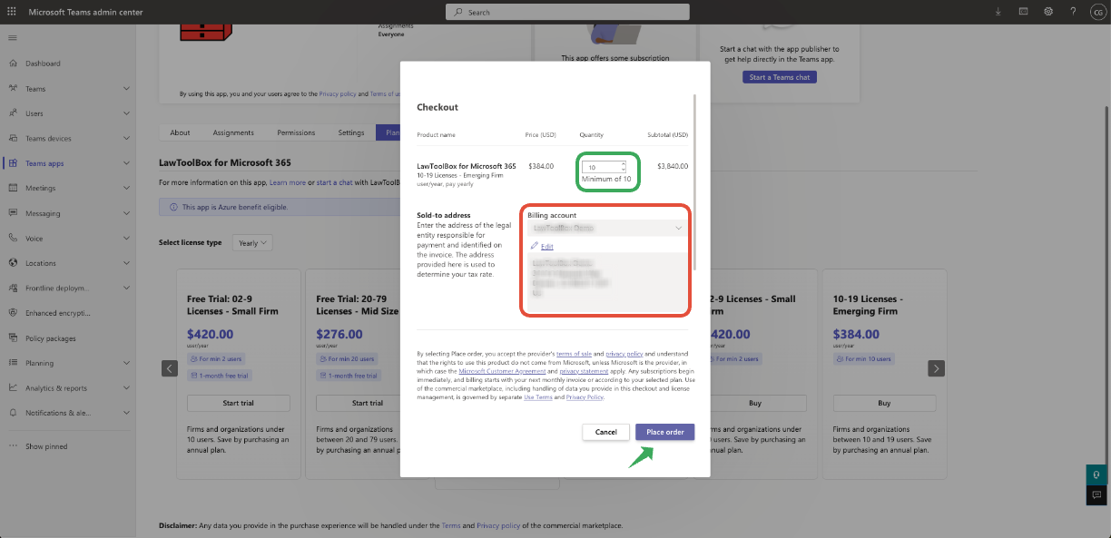Open Use Terms link in checkout
This screenshot has width=1111, height=538.
click(x=538, y=397)
